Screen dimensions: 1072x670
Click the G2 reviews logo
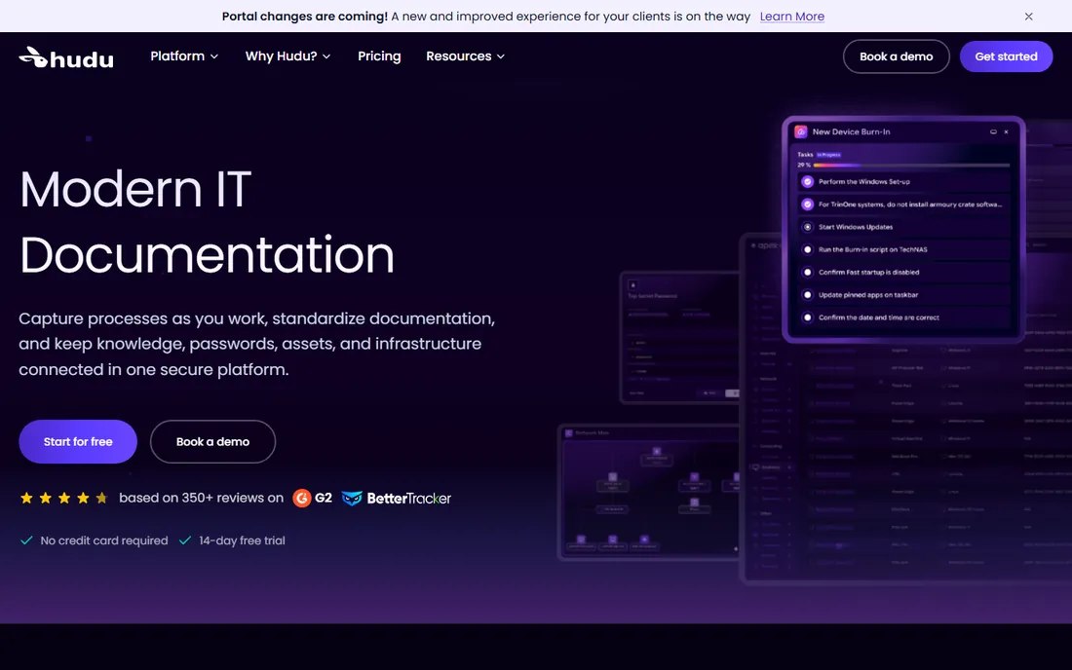click(x=313, y=498)
